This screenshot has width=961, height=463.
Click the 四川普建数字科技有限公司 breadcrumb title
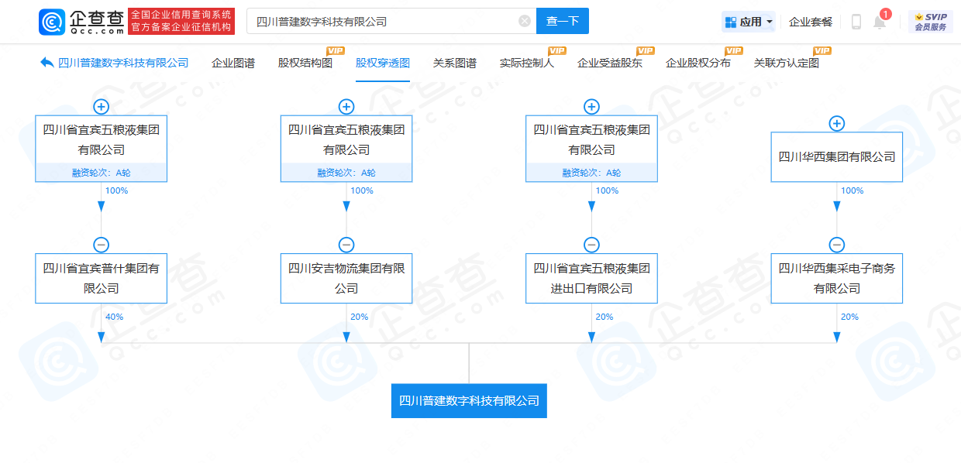point(123,63)
